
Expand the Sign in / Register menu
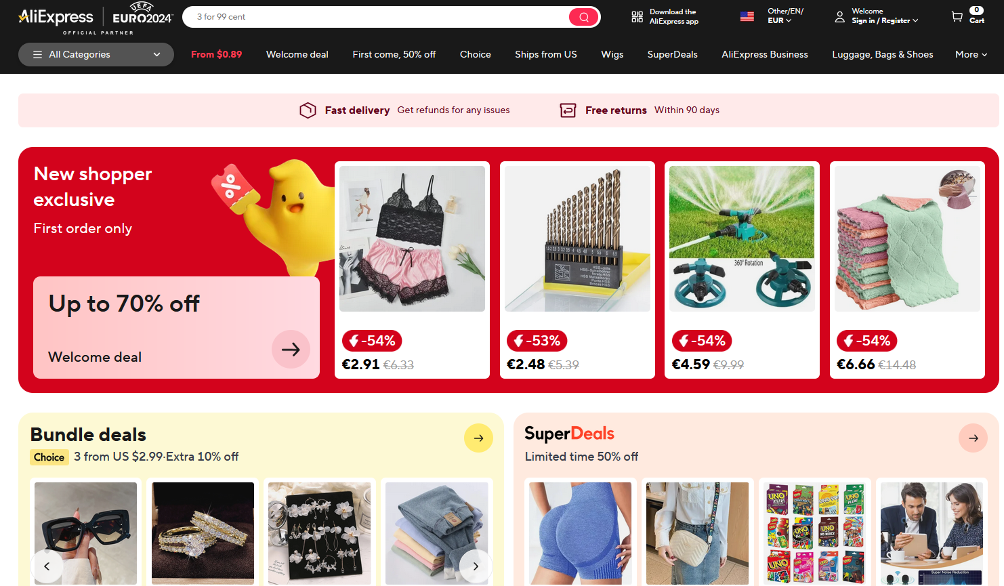tap(885, 21)
